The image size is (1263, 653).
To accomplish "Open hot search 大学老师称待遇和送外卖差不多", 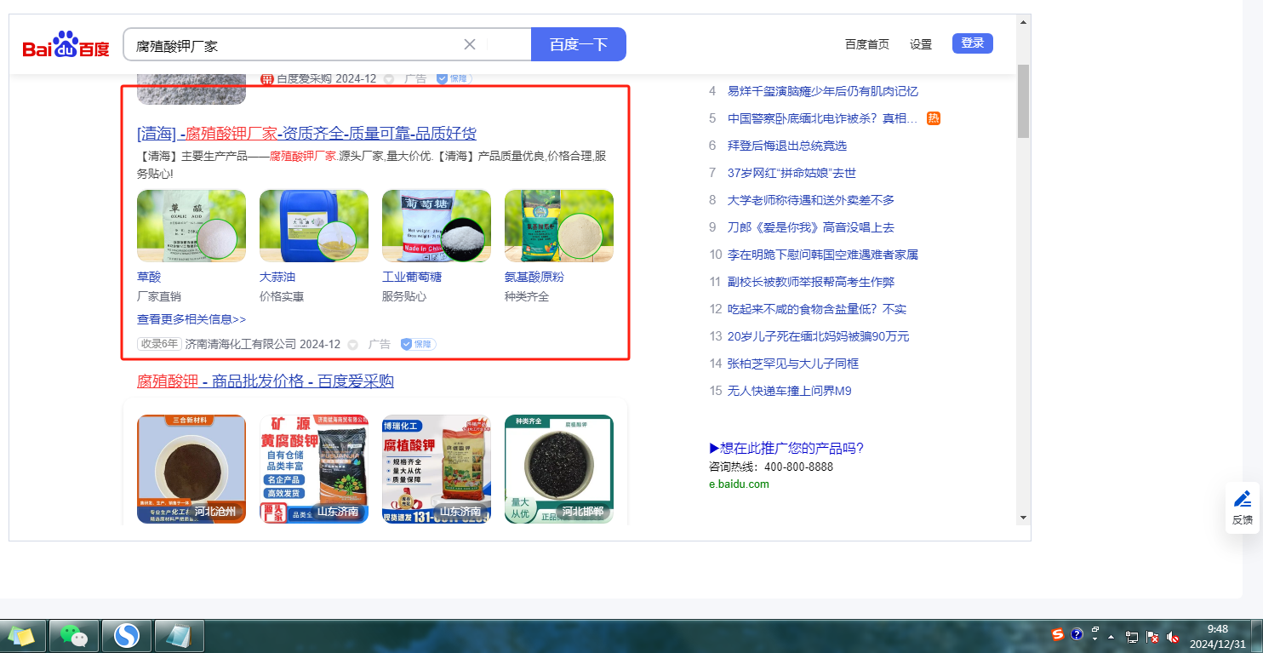I will coord(811,200).
